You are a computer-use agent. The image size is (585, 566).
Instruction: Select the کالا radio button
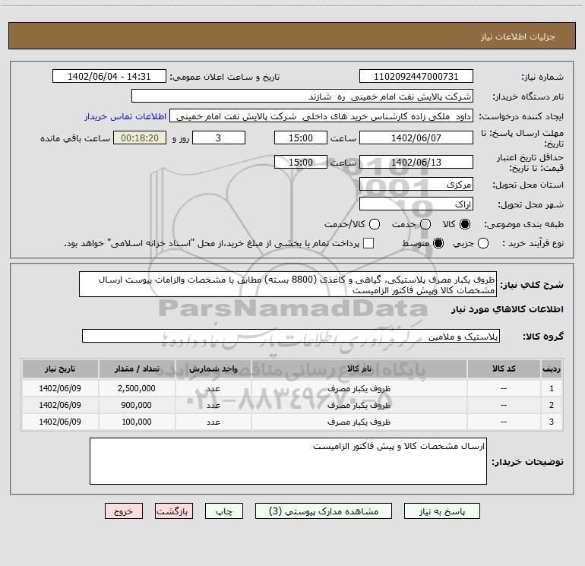[x=465, y=224]
